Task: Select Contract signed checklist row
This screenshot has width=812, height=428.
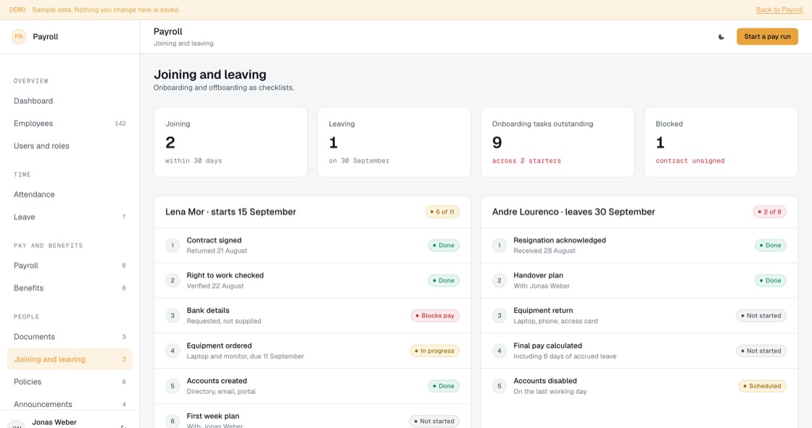Action: (x=312, y=246)
